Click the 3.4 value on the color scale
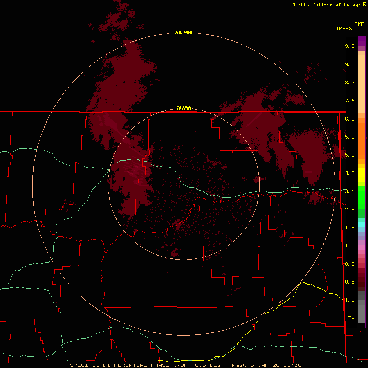Screen dimensions: 368x368 coord(350,191)
